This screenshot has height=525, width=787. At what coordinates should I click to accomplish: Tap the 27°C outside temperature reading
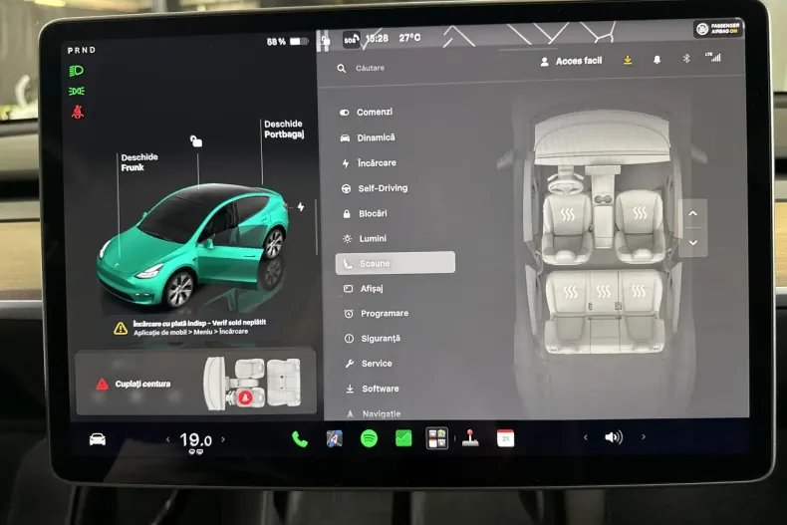click(x=409, y=38)
